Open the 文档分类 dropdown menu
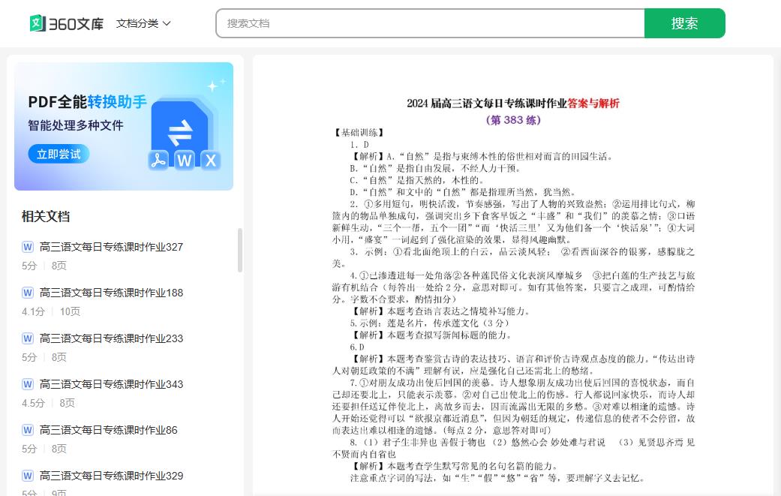The width and height of the screenshot is (781, 496). pos(143,23)
